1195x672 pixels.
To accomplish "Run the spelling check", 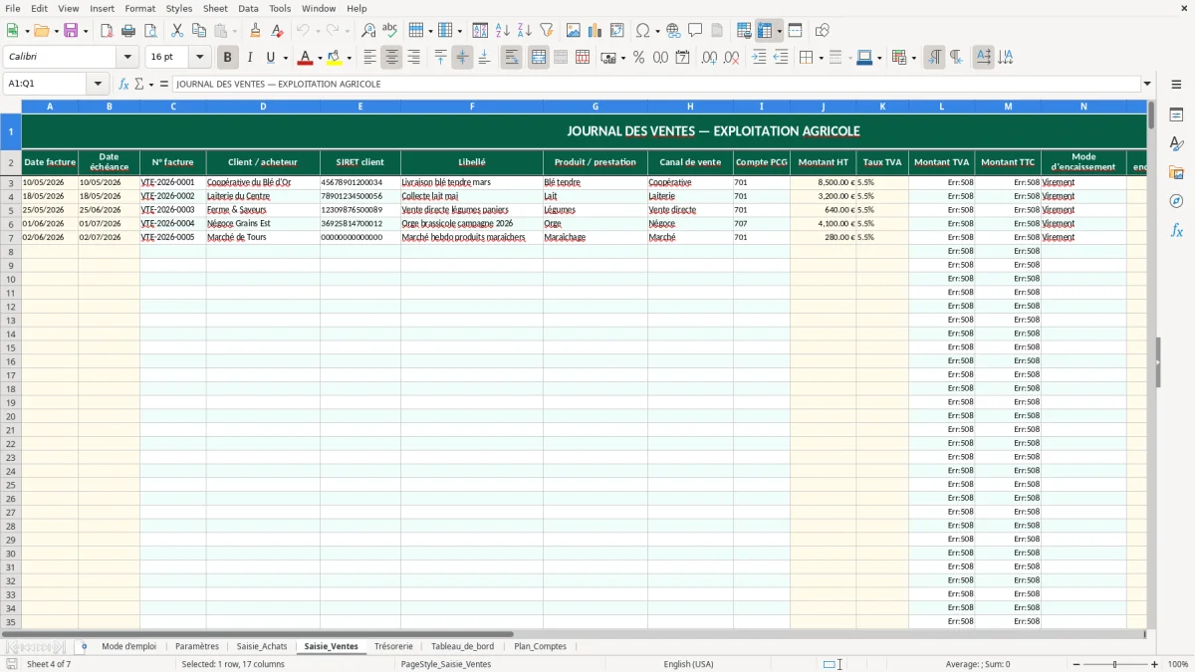I will pos(389,31).
